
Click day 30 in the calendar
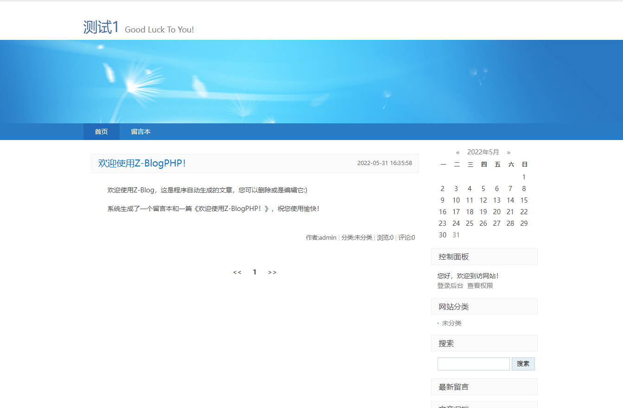tap(443, 235)
